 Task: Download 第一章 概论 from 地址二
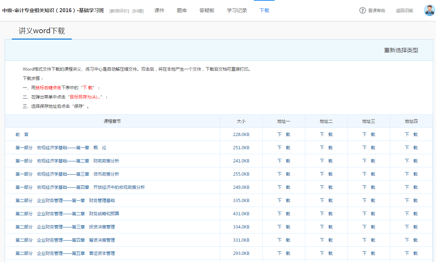(326, 148)
